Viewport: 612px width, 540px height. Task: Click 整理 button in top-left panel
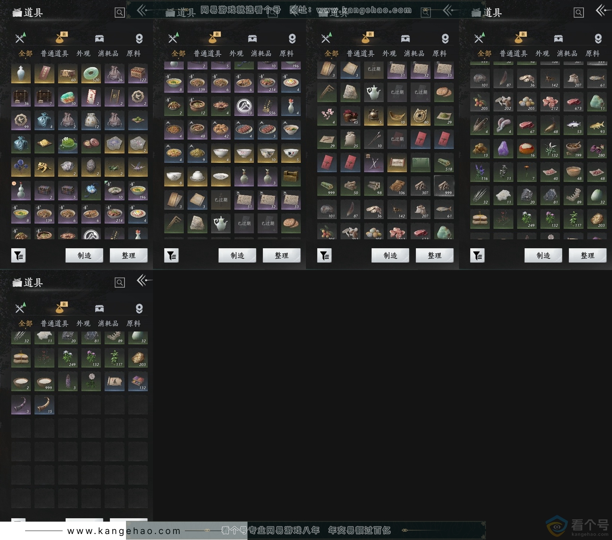click(x=129, y=255)
